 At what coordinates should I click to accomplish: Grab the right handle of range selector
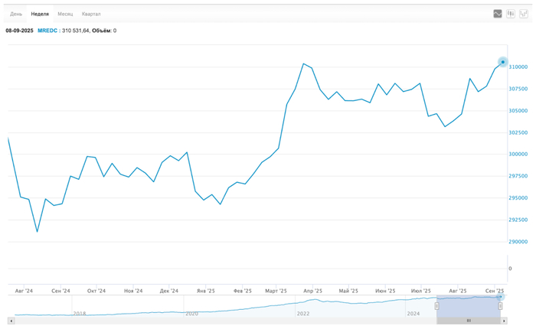point(500,306)
